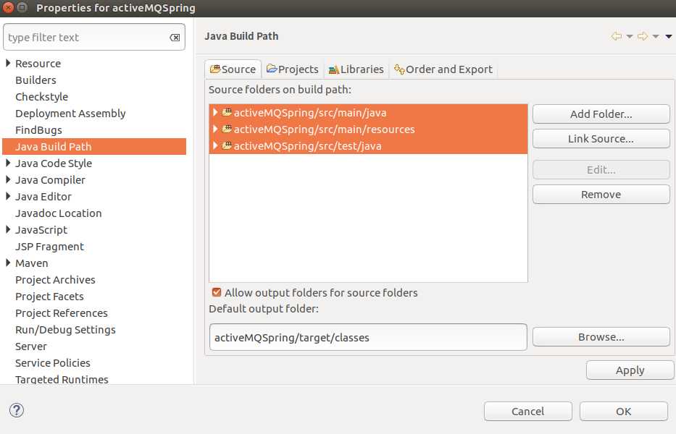Select JSP Fragment in the tree

coord(49,246)
